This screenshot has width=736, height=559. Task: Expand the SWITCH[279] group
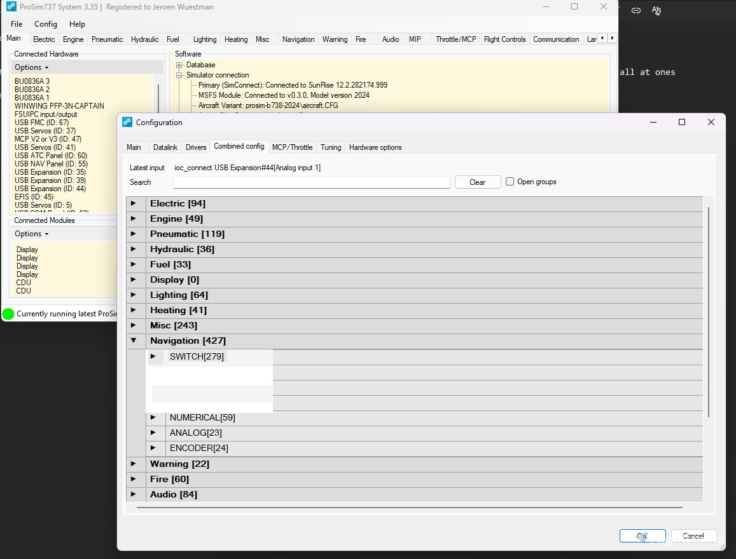click(154, 356)
